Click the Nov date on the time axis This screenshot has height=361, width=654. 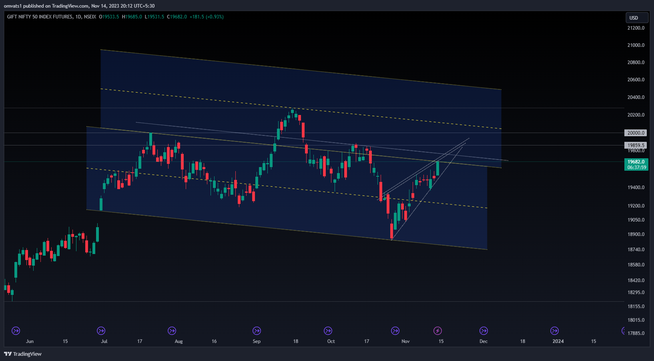click(405, 341)
